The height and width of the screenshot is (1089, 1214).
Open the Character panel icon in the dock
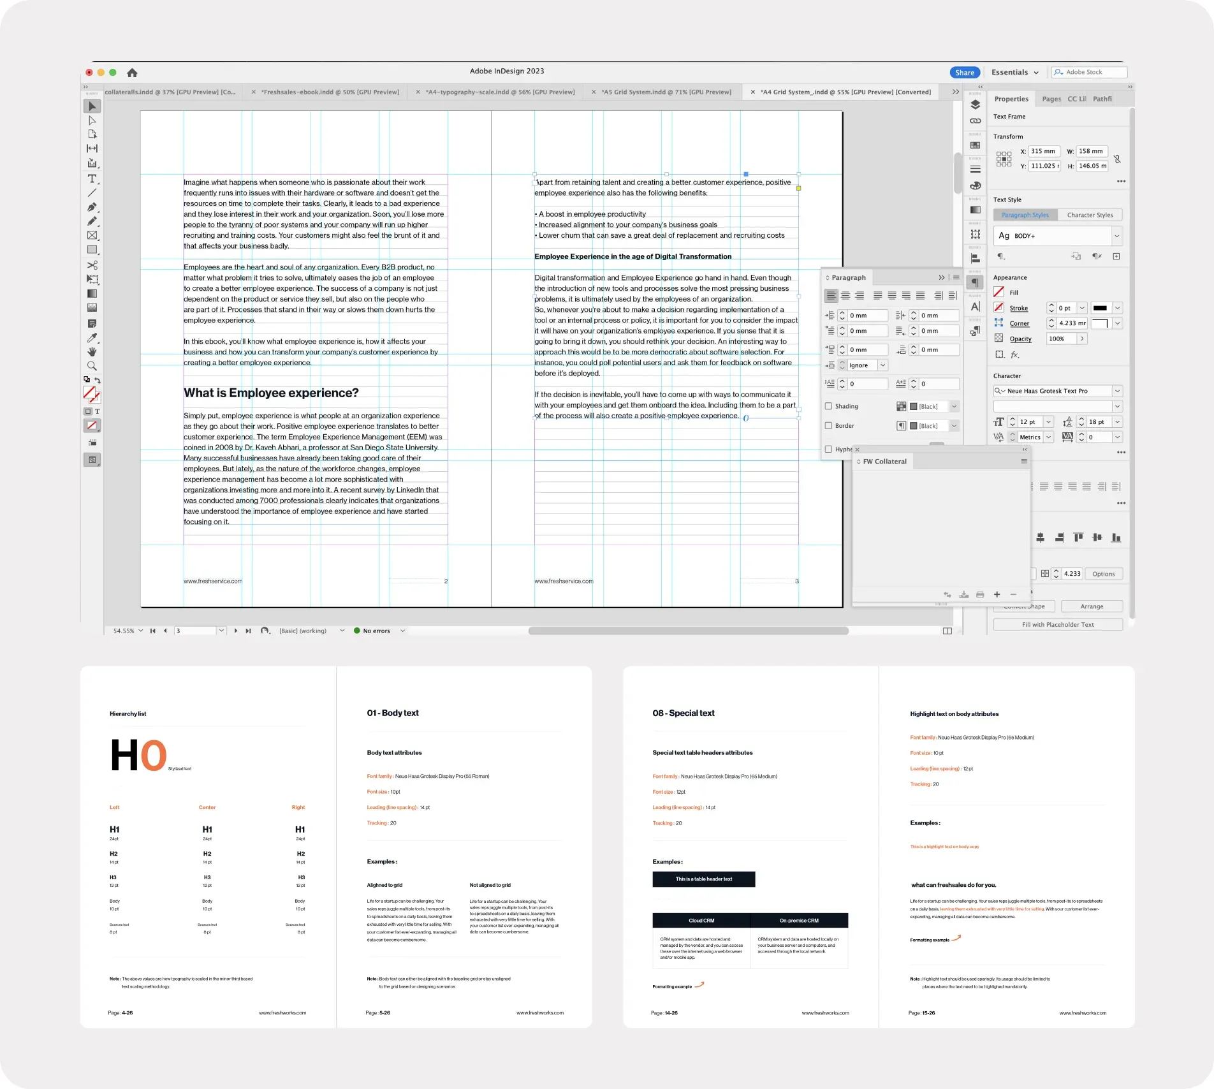click(x=975, y=307)
